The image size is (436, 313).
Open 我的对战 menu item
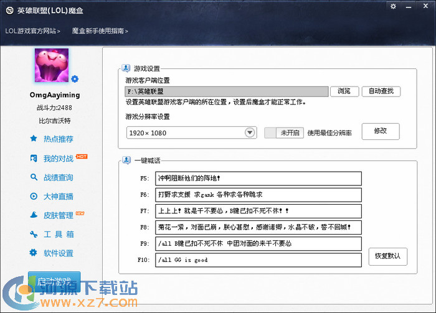click(58, 159)
